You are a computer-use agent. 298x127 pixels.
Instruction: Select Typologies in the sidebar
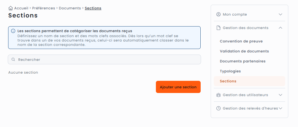pyautogui.click(x=230, y=71)
